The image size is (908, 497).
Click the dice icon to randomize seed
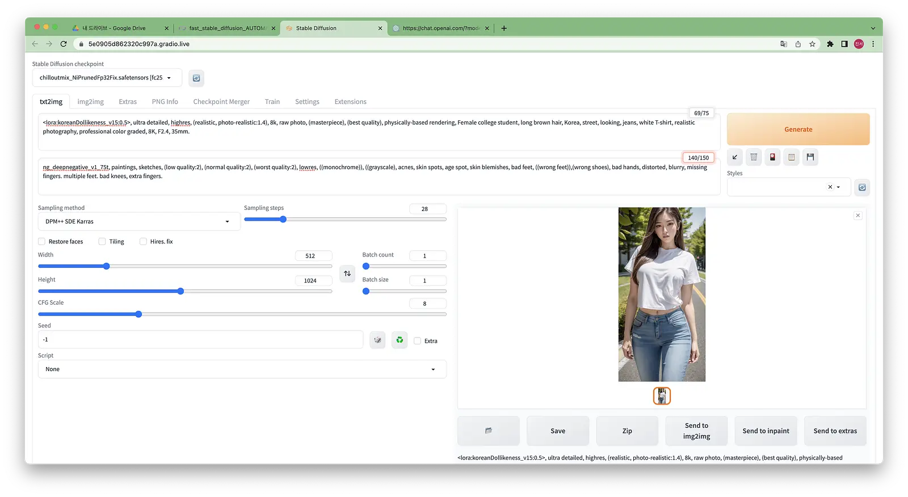pyautogui.click(x=377, y=340)
